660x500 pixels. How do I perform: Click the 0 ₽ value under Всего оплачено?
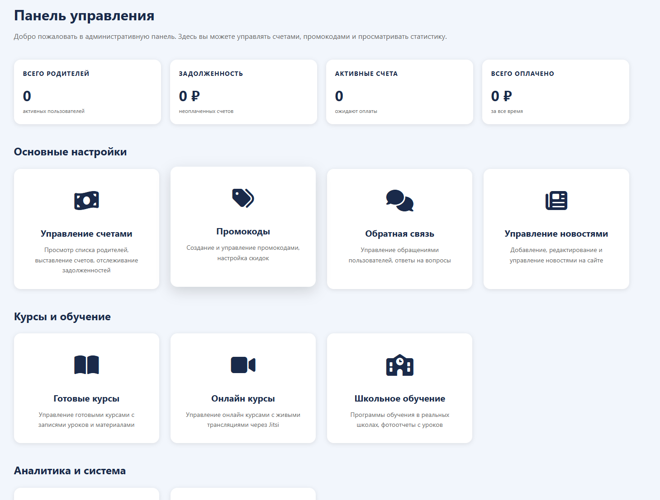pos(501,96)
